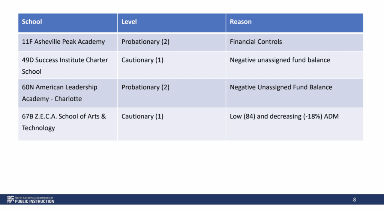Click the middle of the dark blue footer bar
Screen dimensions: 384x212
point(192,200)
